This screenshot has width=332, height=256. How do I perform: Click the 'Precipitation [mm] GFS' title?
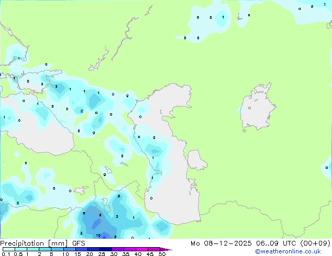point(42,243)
